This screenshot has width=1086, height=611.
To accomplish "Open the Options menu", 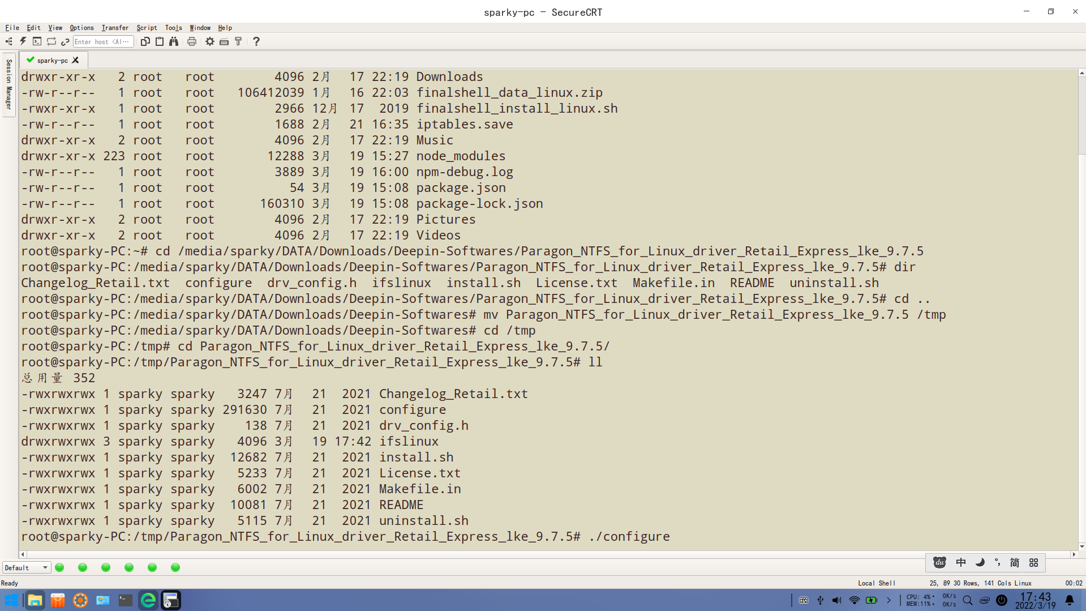I will click(x=82, y=28).
